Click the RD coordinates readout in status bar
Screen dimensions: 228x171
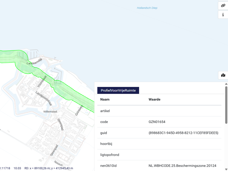[x=49, y=168]
